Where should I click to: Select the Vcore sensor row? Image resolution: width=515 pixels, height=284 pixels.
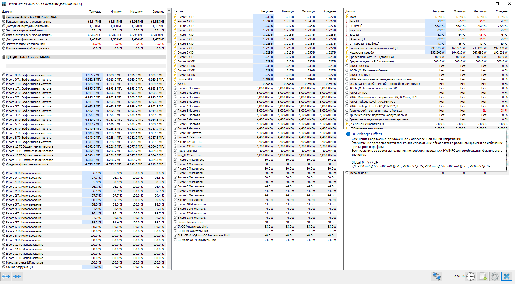pyautogui.click(x=353, y=17)
